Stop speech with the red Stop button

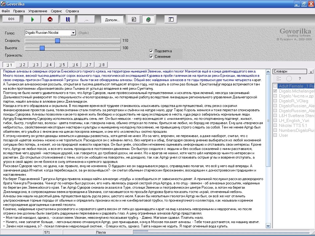(50, 19)
